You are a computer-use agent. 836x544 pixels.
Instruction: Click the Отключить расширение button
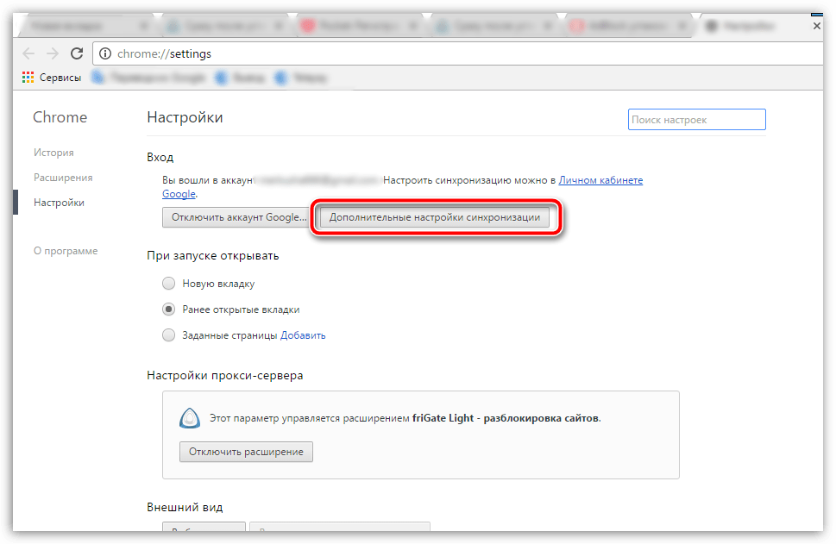(247, 452)
